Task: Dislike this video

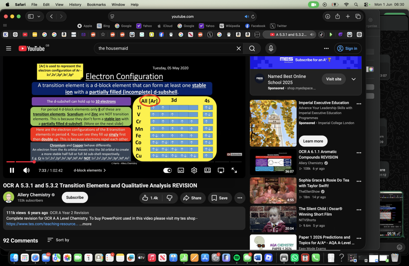Action: coord(170,198)
